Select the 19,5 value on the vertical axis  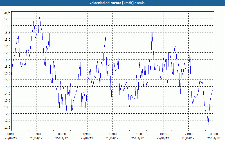(7, 19)
